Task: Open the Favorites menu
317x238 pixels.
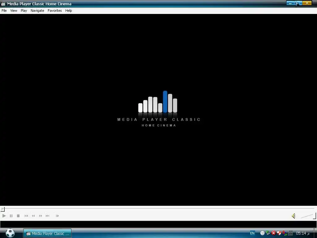Action: point(54,11)
